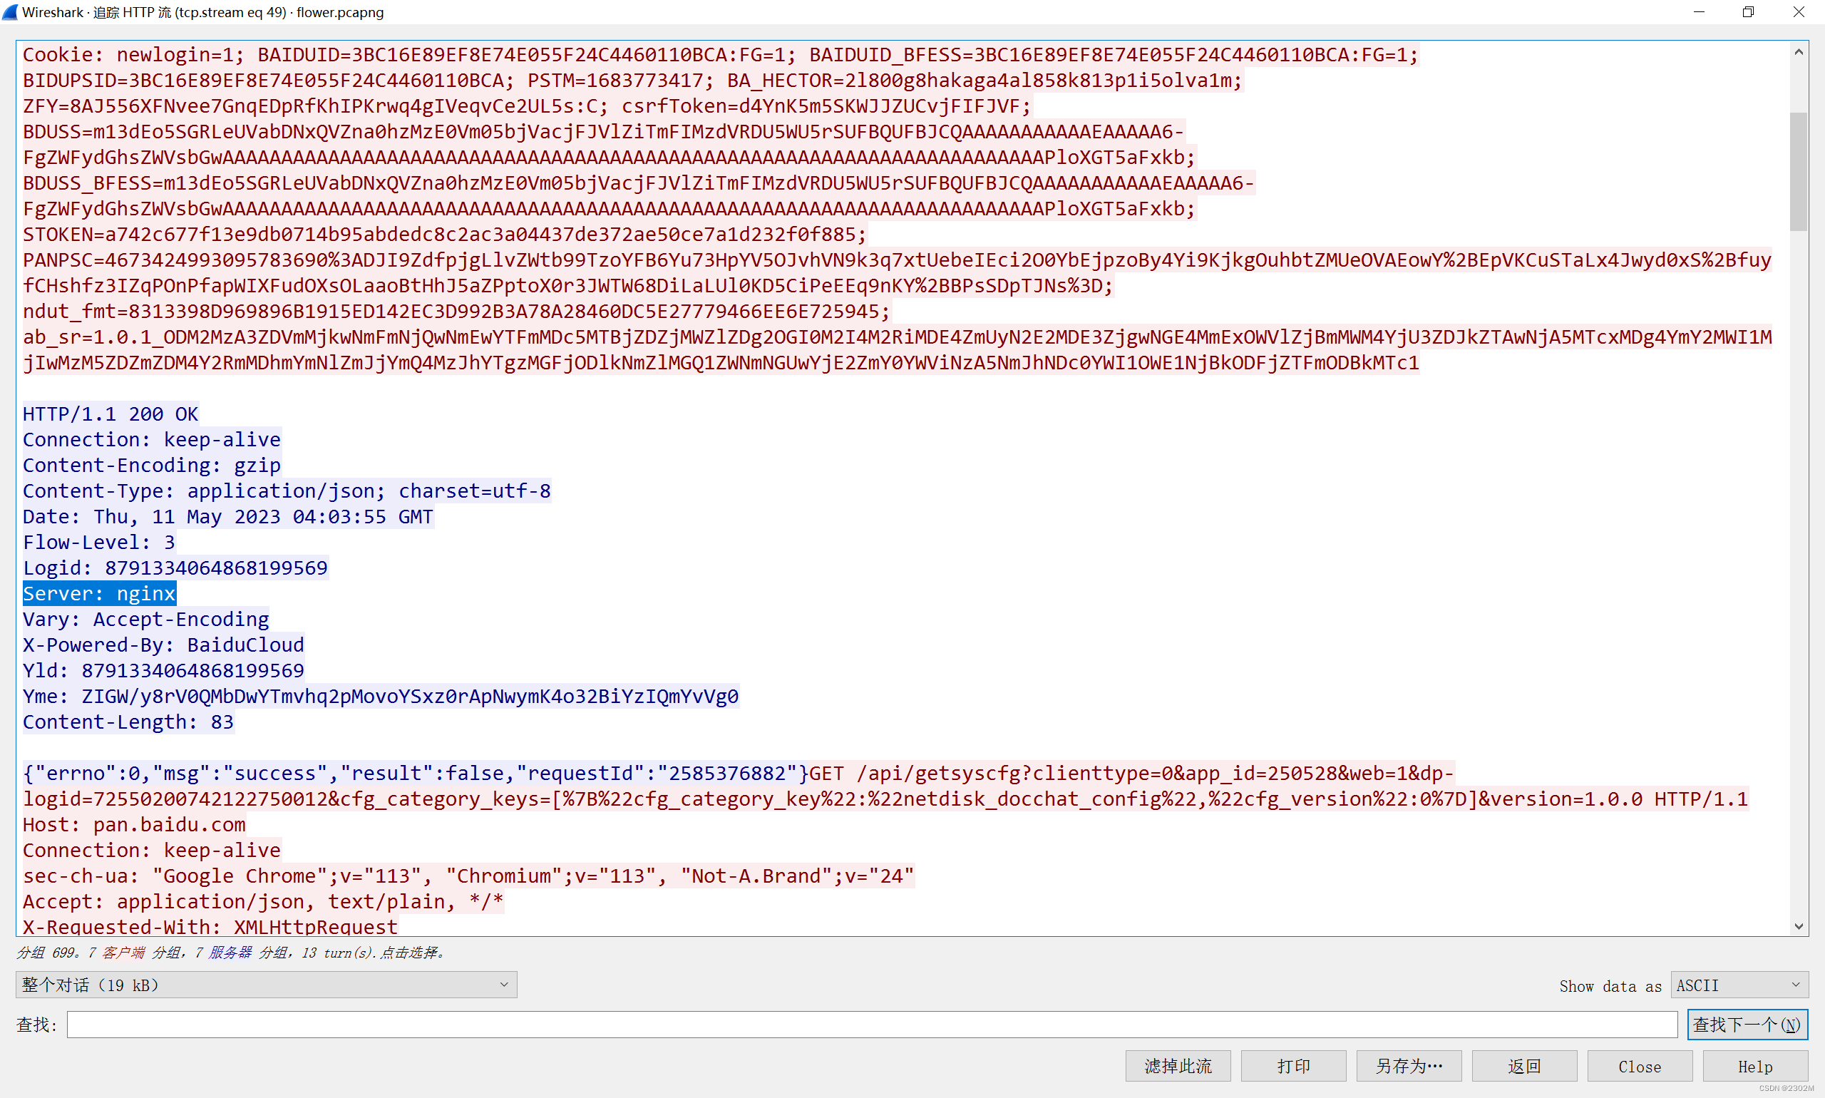The width and height of the screenshot is (1825, 1098).
Task: Click the Vary: Accept-Encoding header
Action: tap(145, 620)
